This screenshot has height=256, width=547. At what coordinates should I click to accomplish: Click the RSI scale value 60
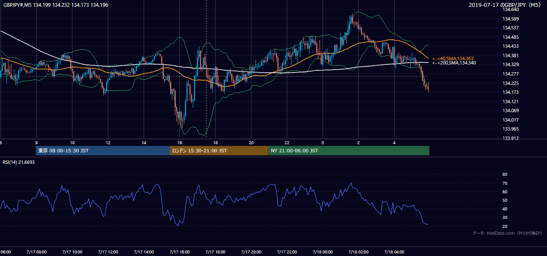[x=505, y=192]
